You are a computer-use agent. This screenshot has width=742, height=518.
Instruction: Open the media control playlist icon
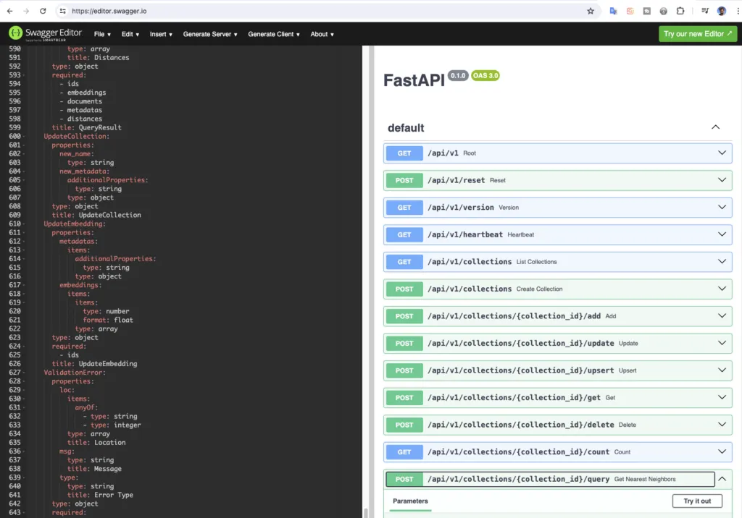pos(705,11)
